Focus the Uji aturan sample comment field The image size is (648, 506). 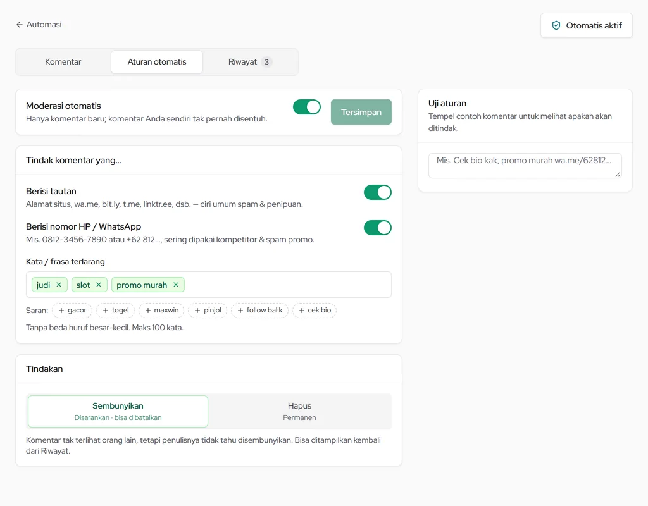[525, 166]
